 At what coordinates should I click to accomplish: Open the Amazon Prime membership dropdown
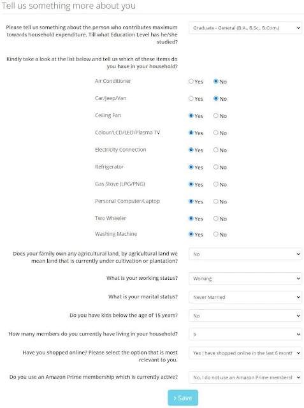(245, 377)
